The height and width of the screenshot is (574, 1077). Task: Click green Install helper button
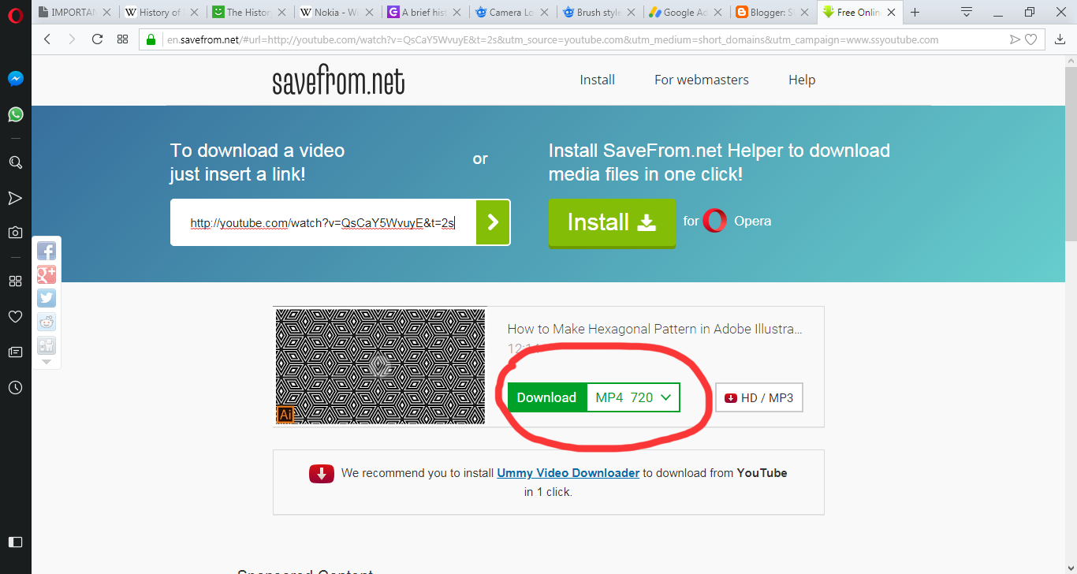(612, 222)
